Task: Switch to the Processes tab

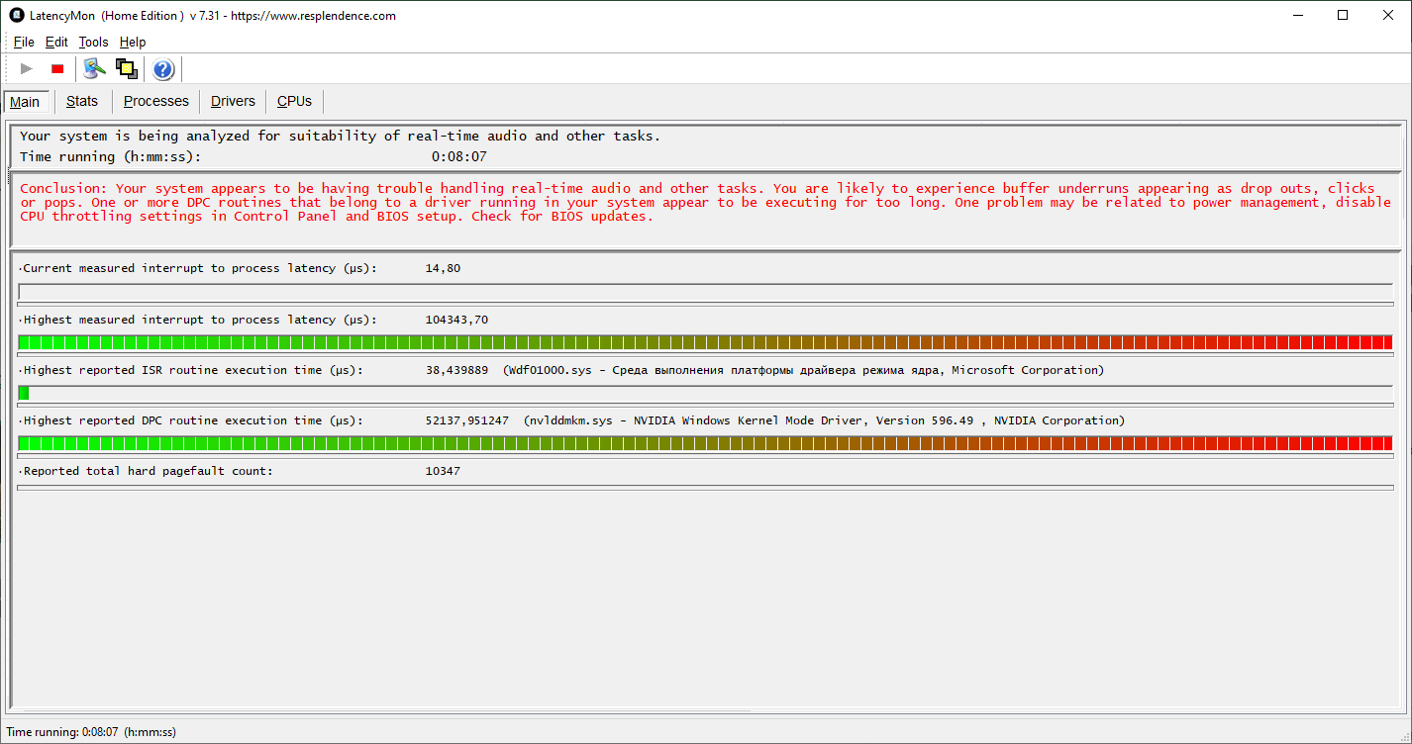Action: pyautogui.click(x=155, y=101)
